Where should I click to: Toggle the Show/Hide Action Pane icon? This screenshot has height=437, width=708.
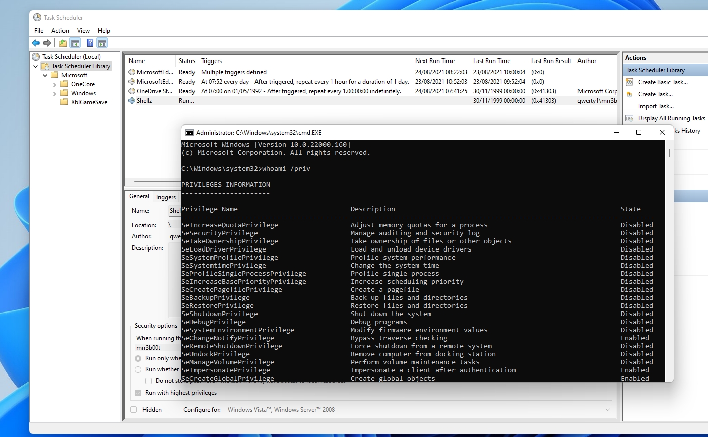click(x=102, y=43)
